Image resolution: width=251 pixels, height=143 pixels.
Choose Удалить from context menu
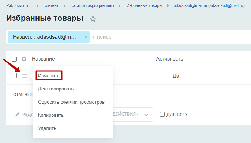(x=47, y=128)
